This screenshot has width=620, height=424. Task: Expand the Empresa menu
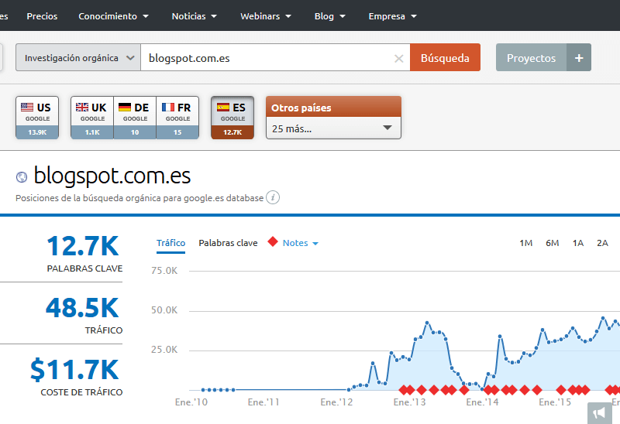tap(393, 16)
